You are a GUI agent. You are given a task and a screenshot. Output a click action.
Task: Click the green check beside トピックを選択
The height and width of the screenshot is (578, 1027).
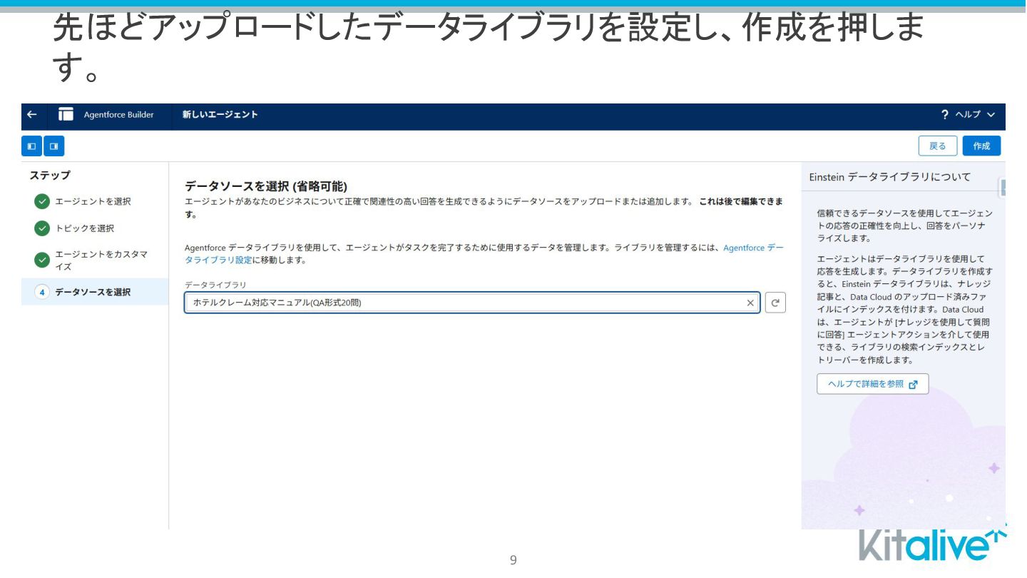pyautogui.click(x=42, y=228)
